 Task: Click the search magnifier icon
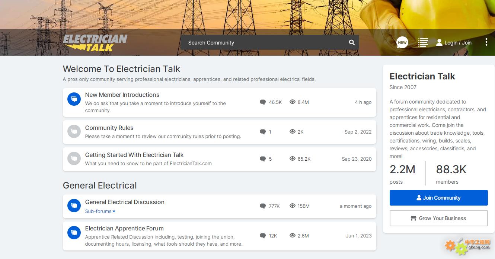pyautogui.click(x=352, y=42)
